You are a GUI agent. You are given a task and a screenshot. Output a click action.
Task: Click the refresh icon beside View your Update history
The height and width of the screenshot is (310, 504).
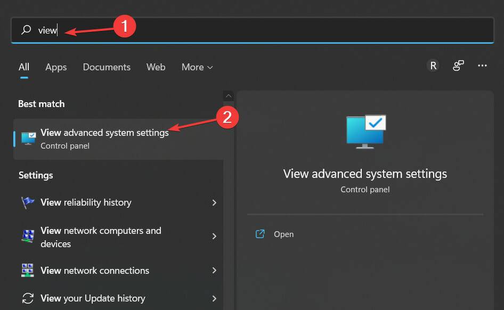(27, 298)
